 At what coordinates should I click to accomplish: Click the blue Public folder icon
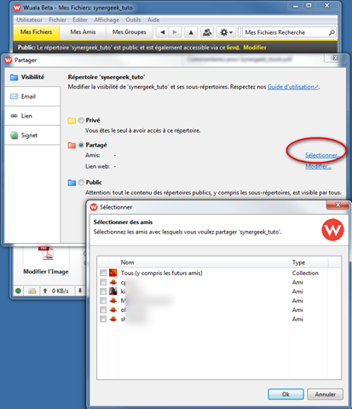[72, 182]
